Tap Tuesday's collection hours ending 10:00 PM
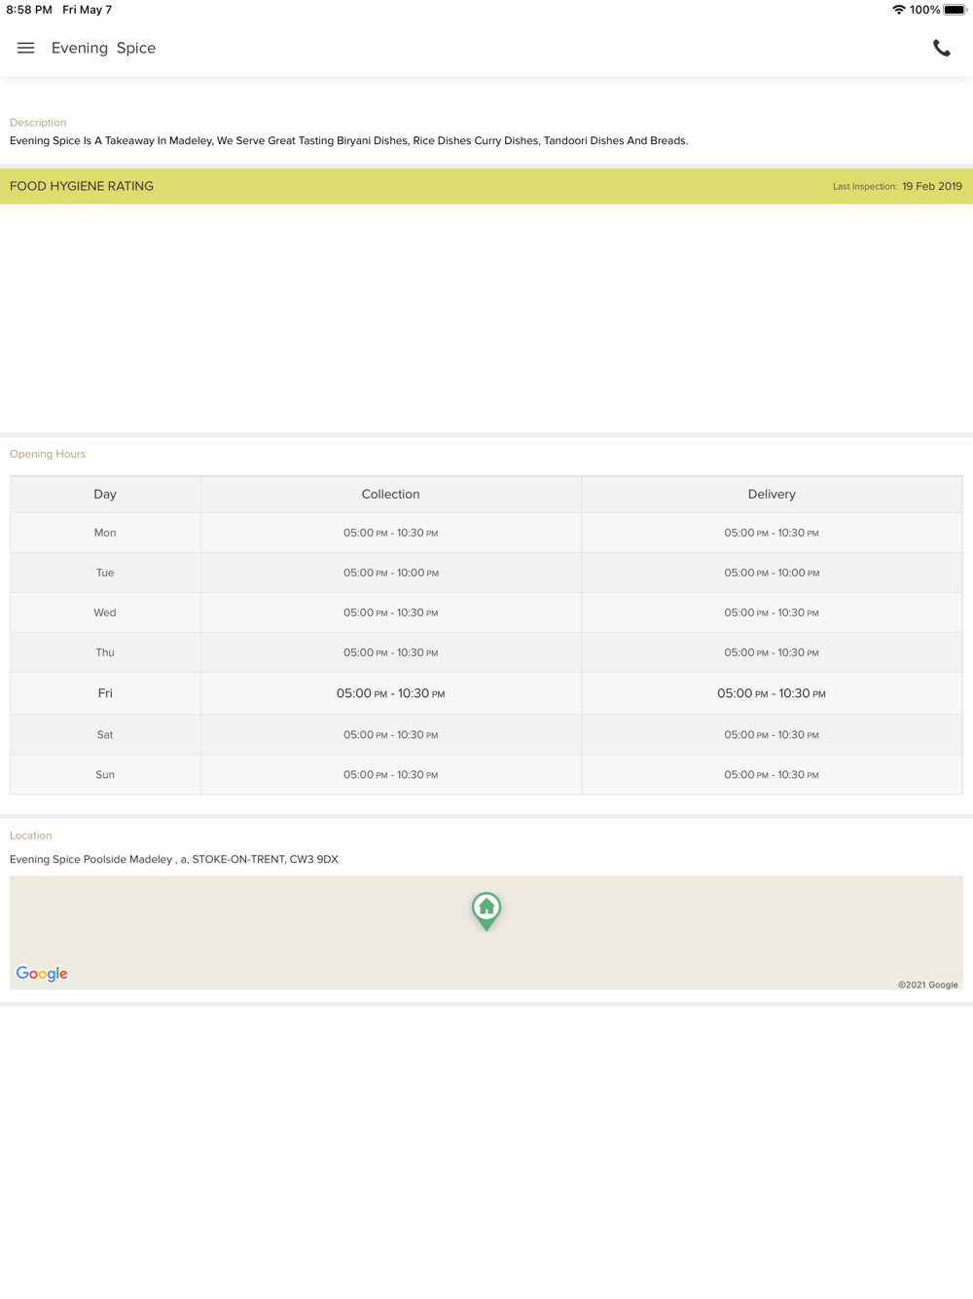Viewport: 973px width, 1299px height. [x=391, y=573]
